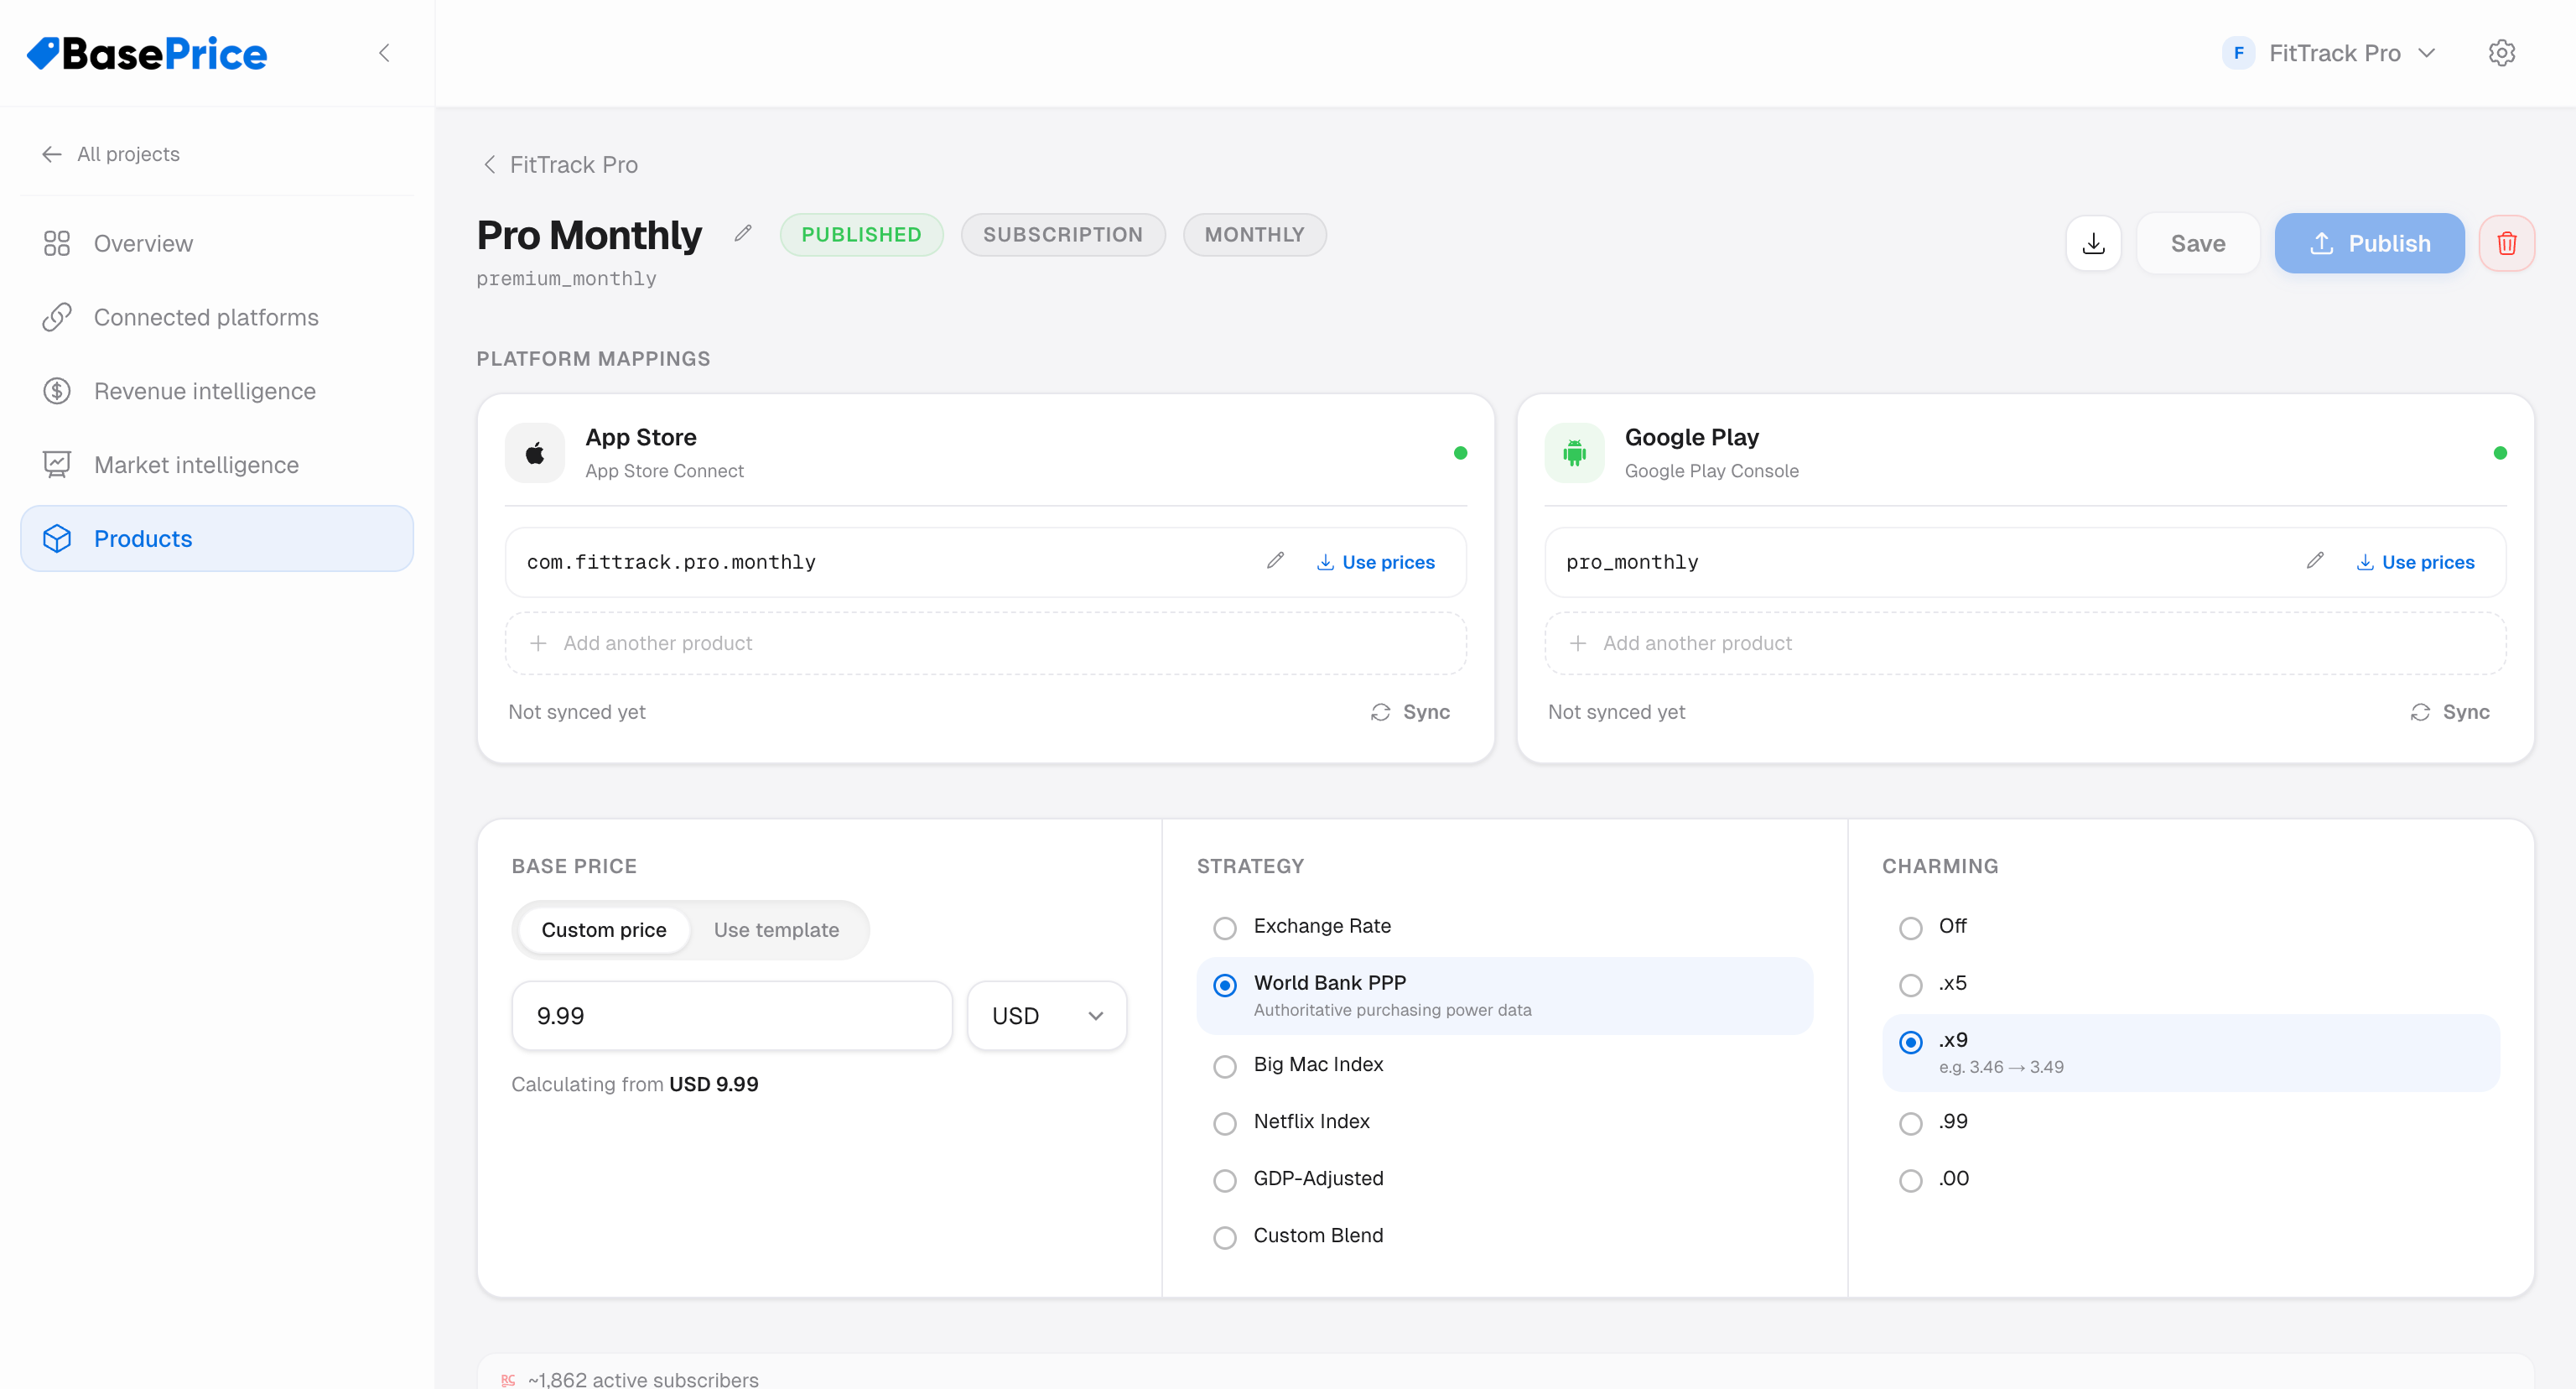This screenshot has width=2576, height=1389.
Task: Collapse the sidebar with the chevron arrow
Action: [x=384, y=53]
